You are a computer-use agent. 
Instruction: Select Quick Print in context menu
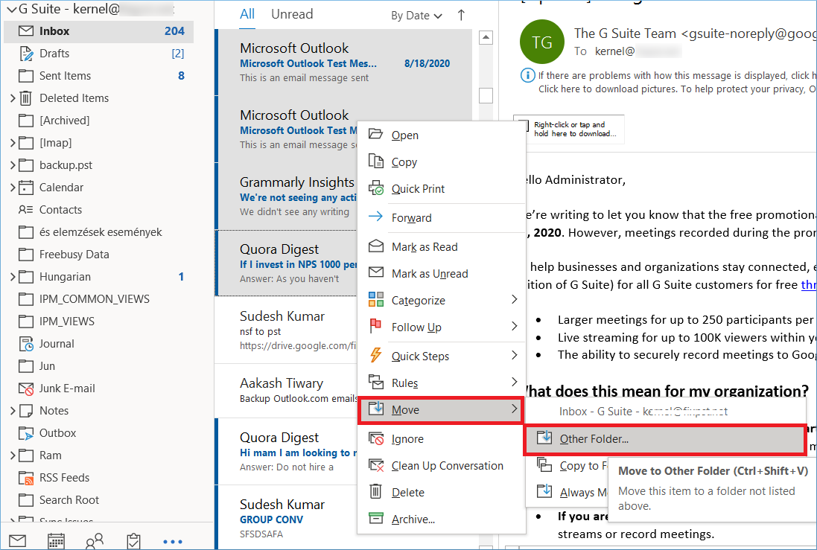pos(442,188)
